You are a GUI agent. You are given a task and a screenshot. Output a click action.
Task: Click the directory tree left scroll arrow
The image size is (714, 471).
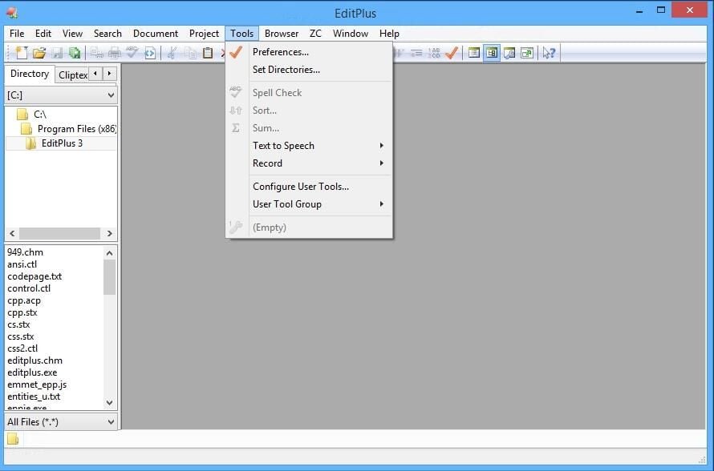[x=12, y=233]
